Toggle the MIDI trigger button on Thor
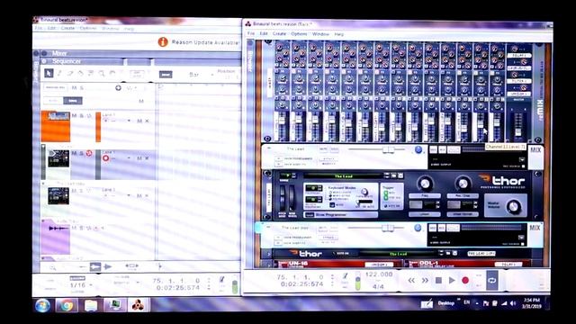Screen dimensions: 576x324 point(386,193)
